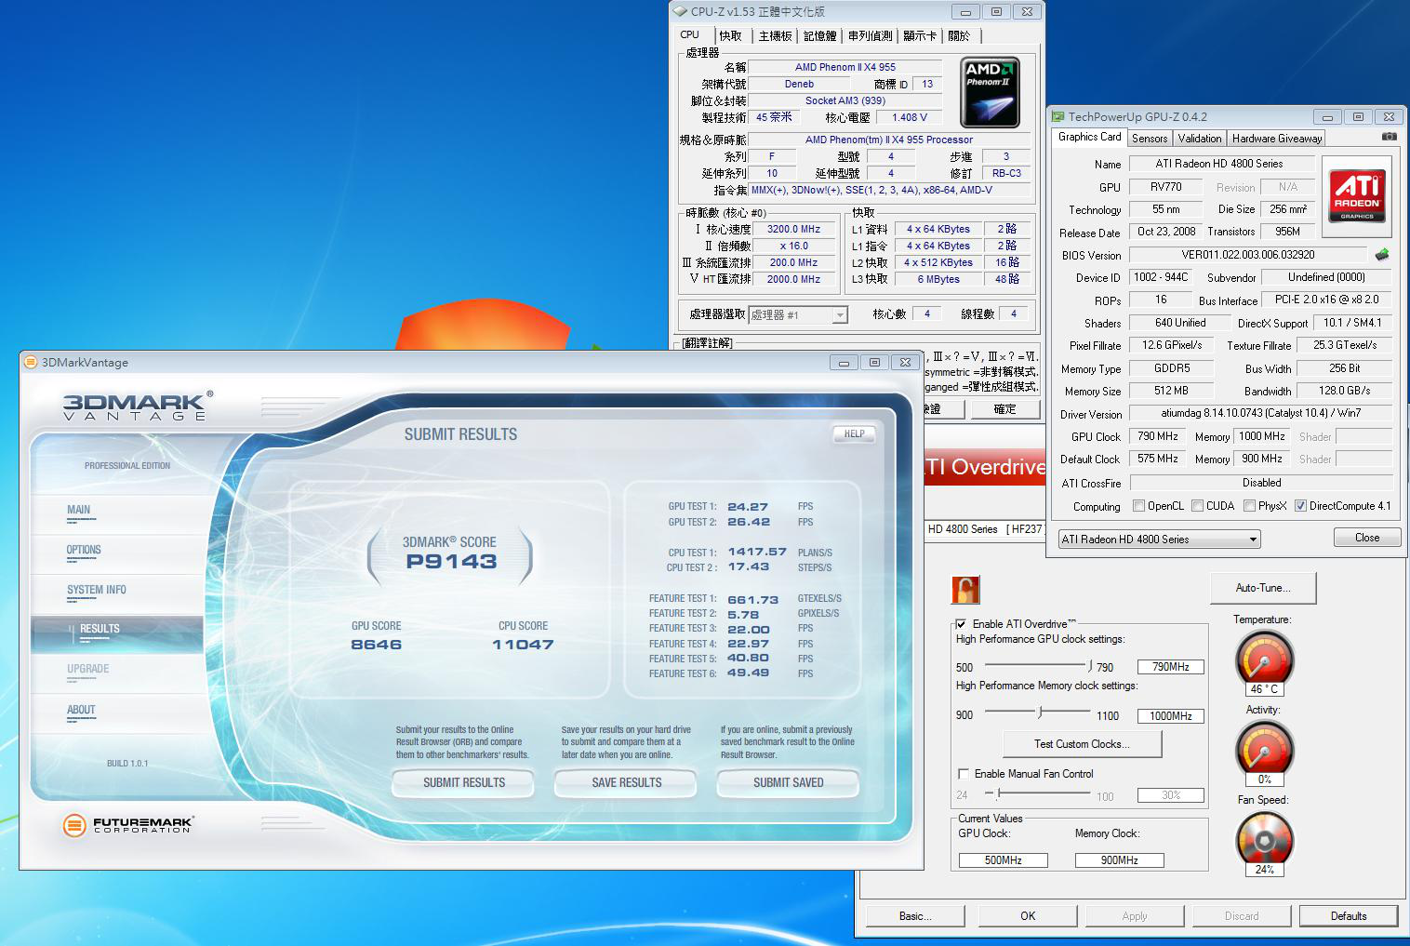Click the BIOS save chip icon in GPU-Z

[x=1382, y=254]
